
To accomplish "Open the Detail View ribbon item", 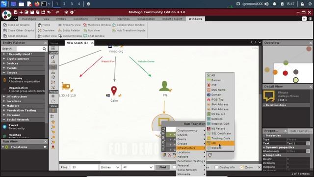I will (x=48, y=36).
